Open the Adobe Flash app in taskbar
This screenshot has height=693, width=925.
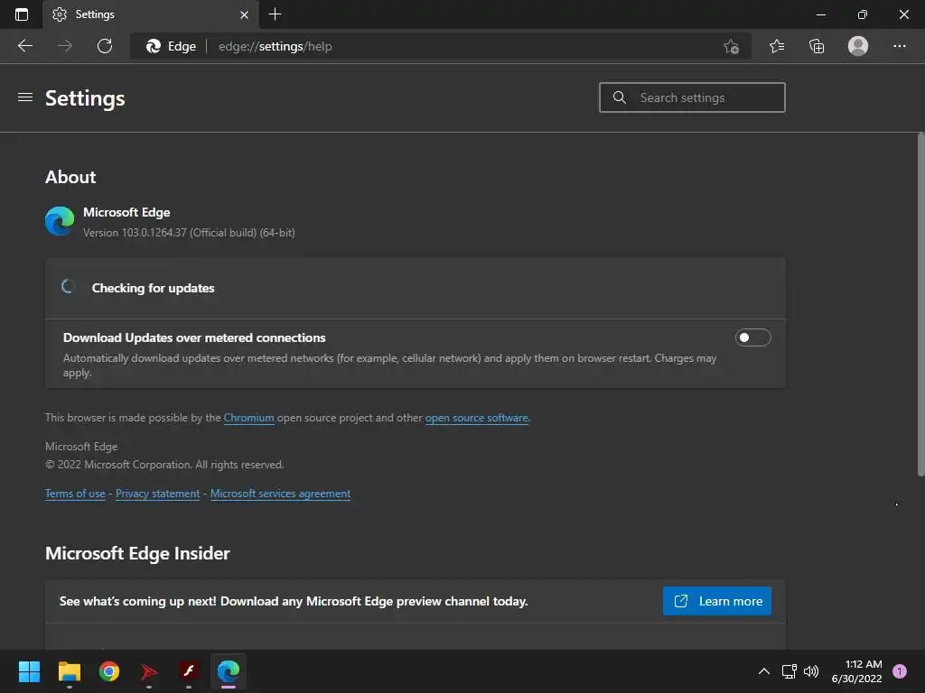[189, 671]
